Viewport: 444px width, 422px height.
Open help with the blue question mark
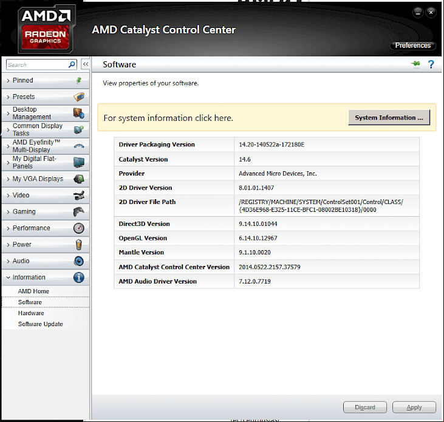pos(431,64)
